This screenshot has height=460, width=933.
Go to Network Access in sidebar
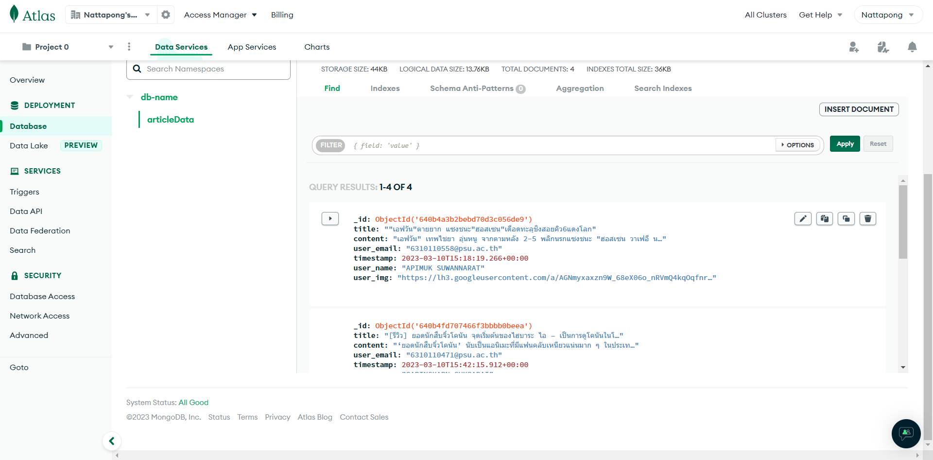point(40,316)
